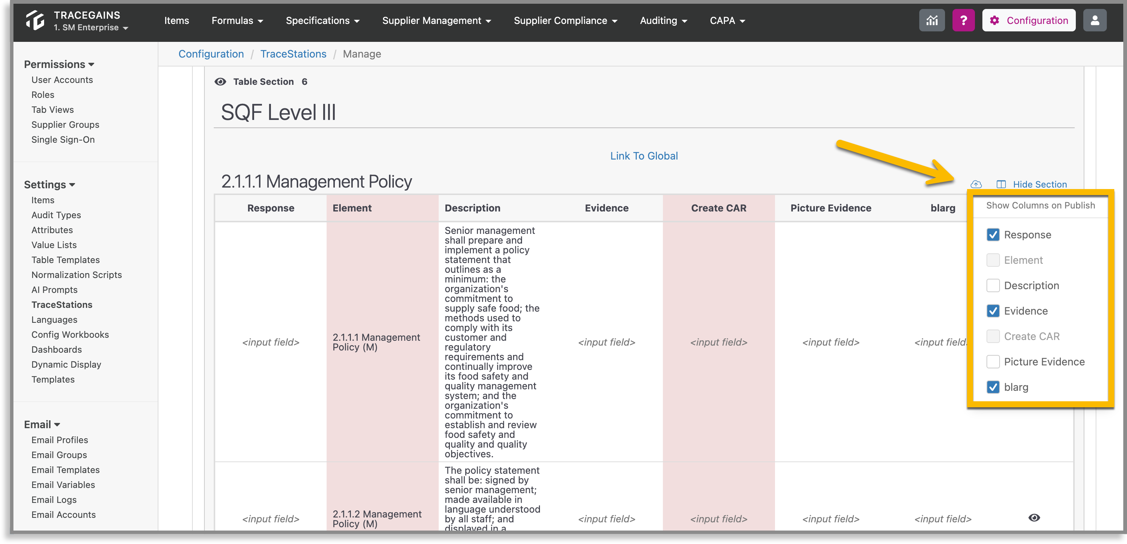
Task: Click the Link To Global link
Action: point(644,156)
